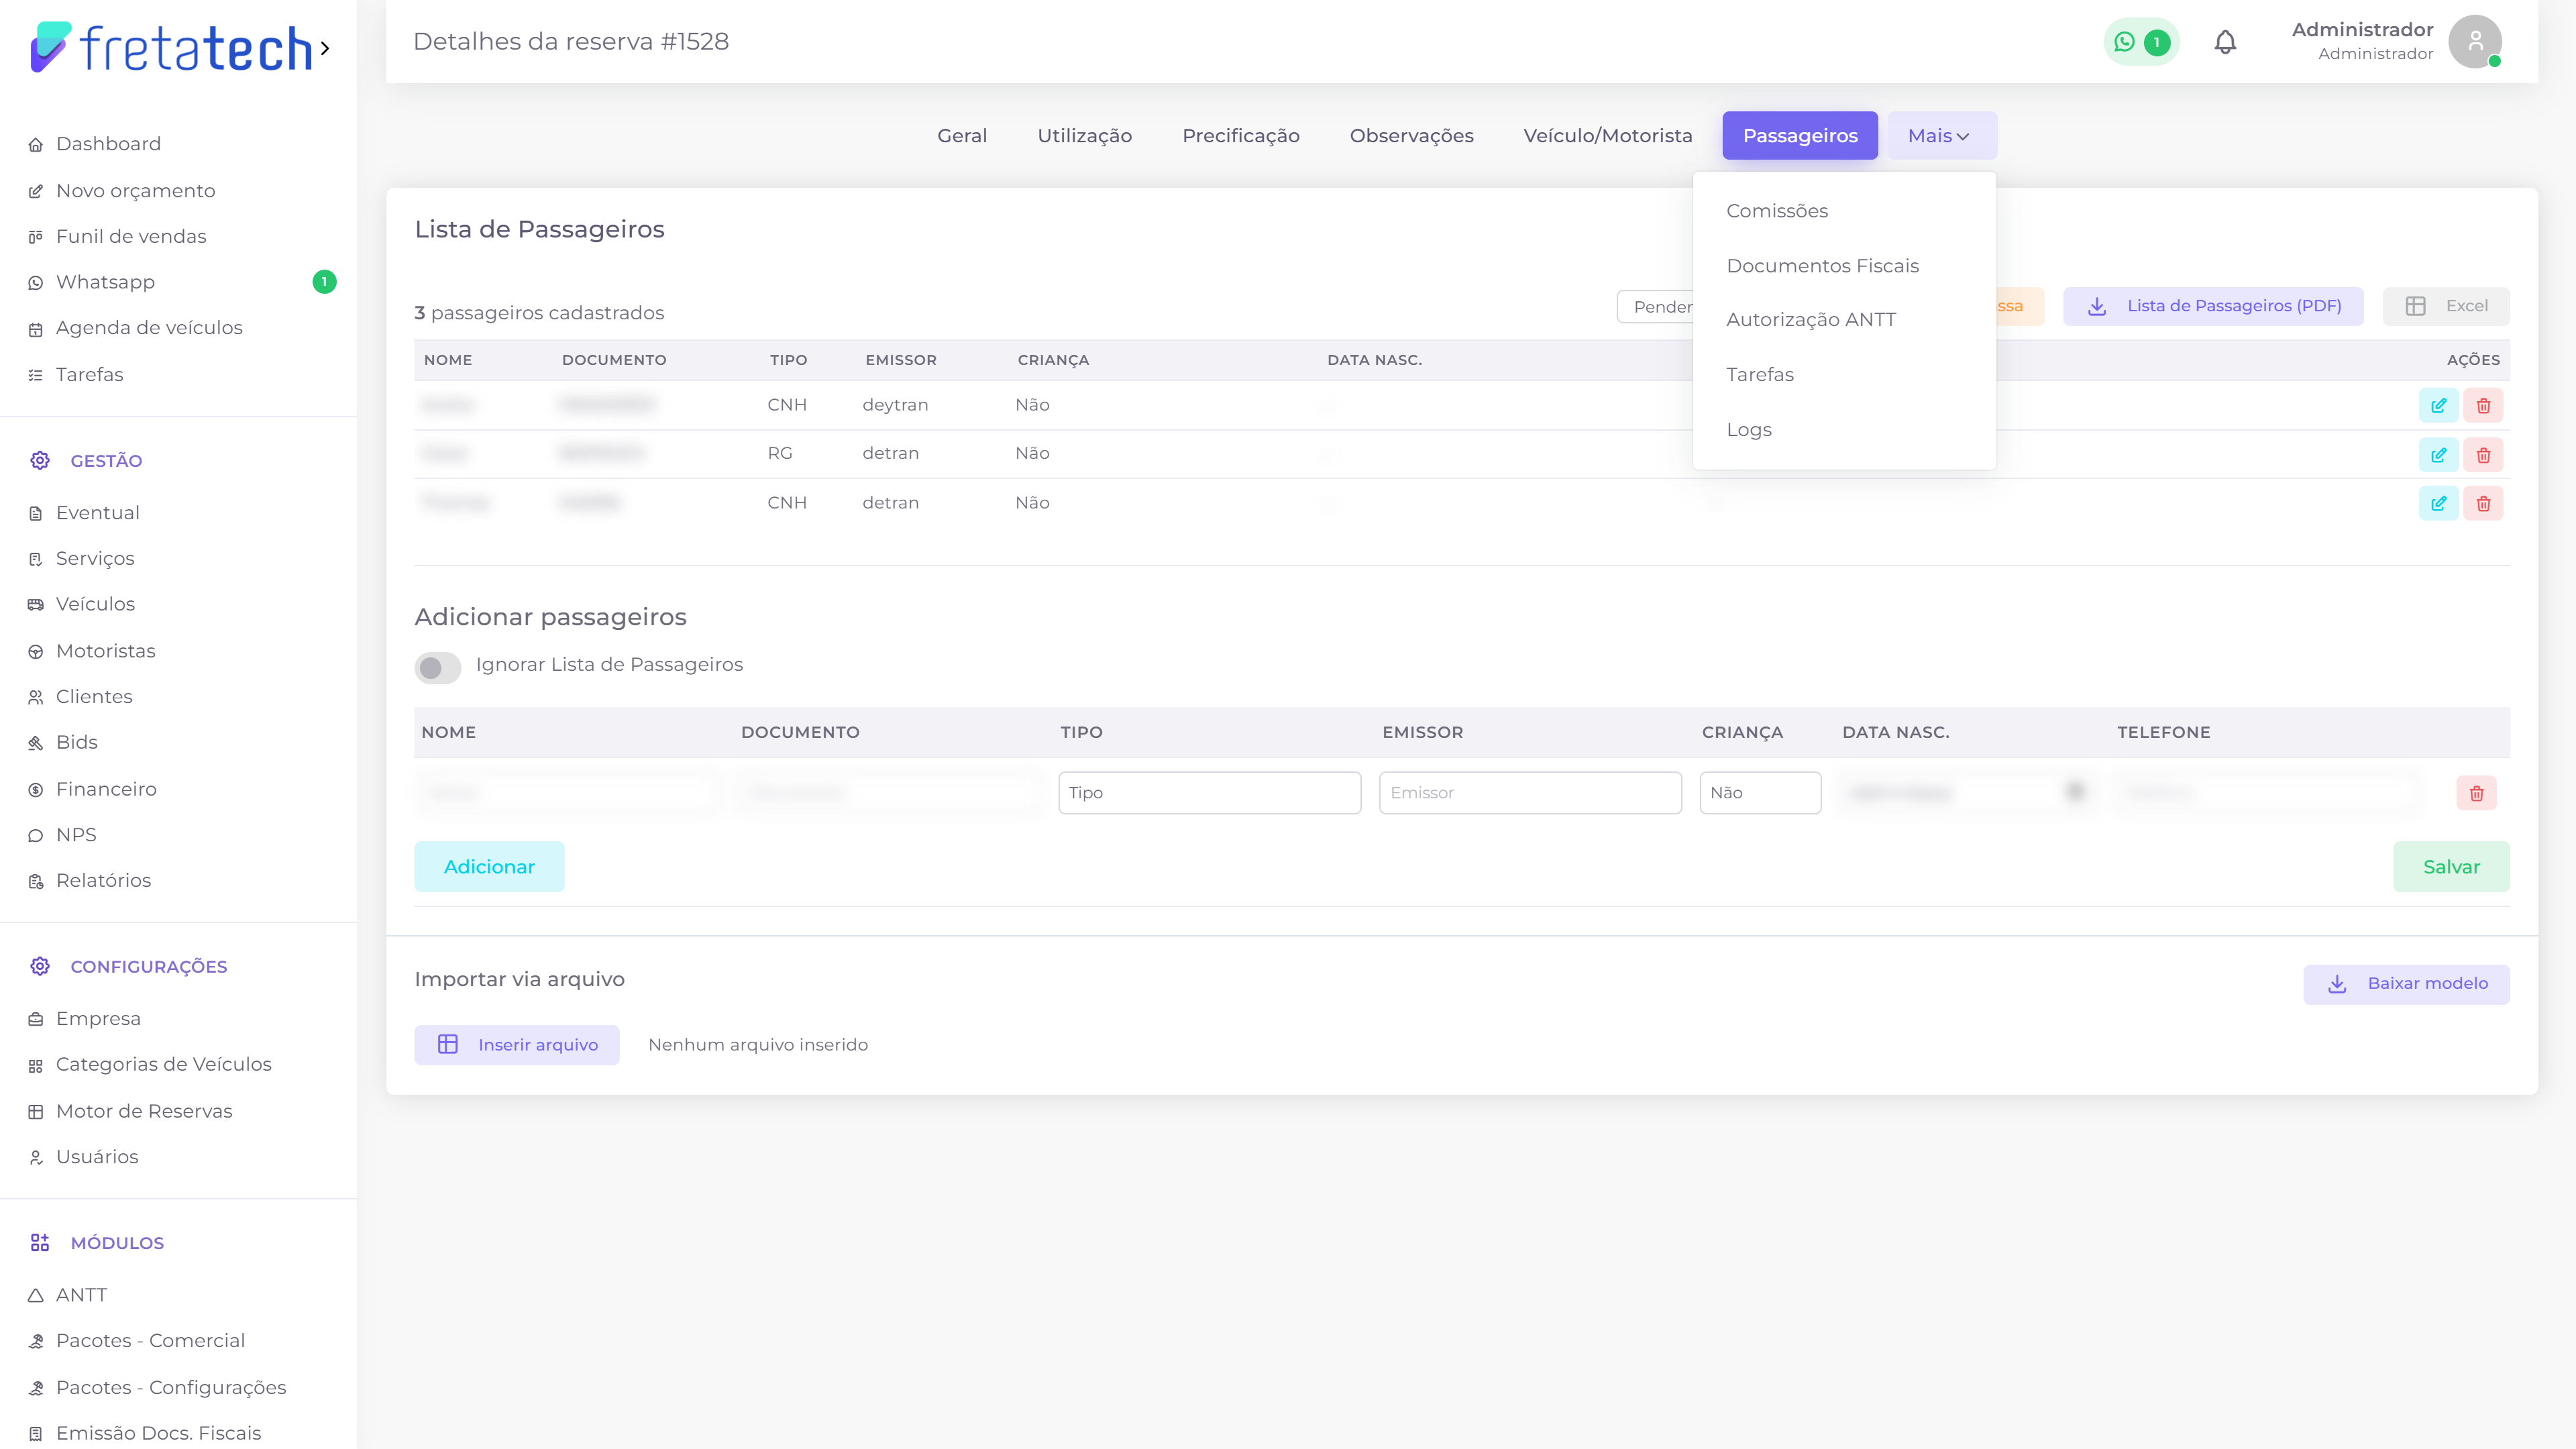Open the Data Nasc. date picker field
Viewport: 2576px width, 1449px height.
[x=1967, y=793]
